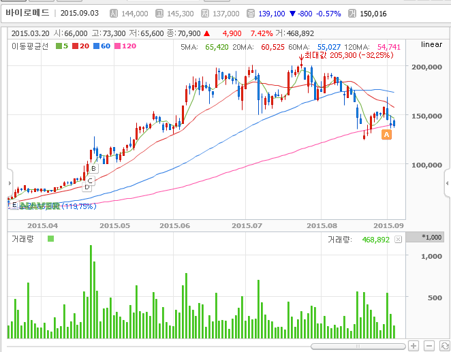Click the orange A marker on chart
Viewport: 451px width, 352px height.
click(x=386, y=135)
